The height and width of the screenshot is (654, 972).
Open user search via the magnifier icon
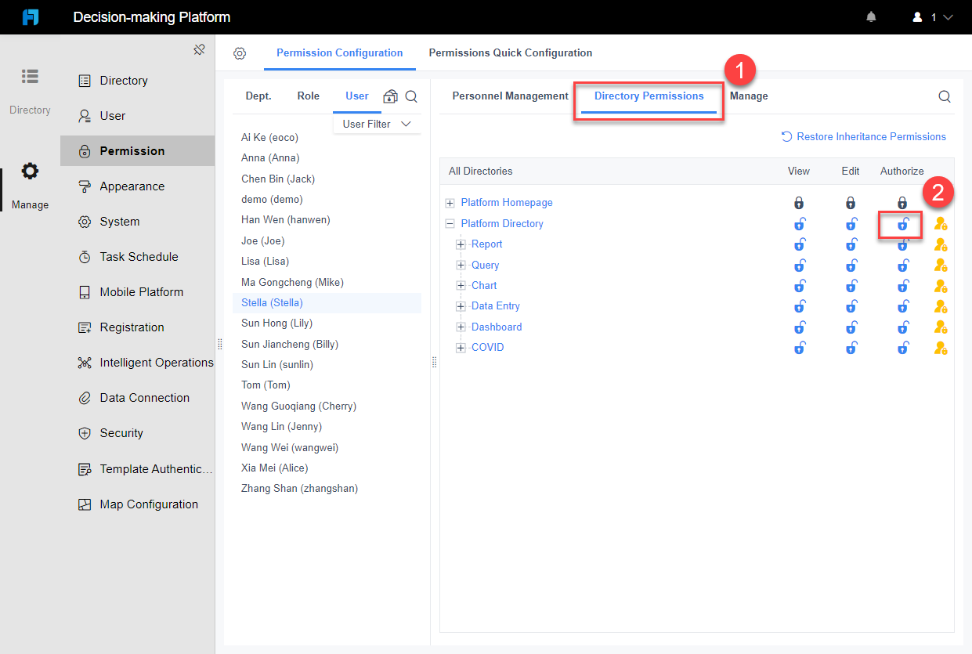410,96
